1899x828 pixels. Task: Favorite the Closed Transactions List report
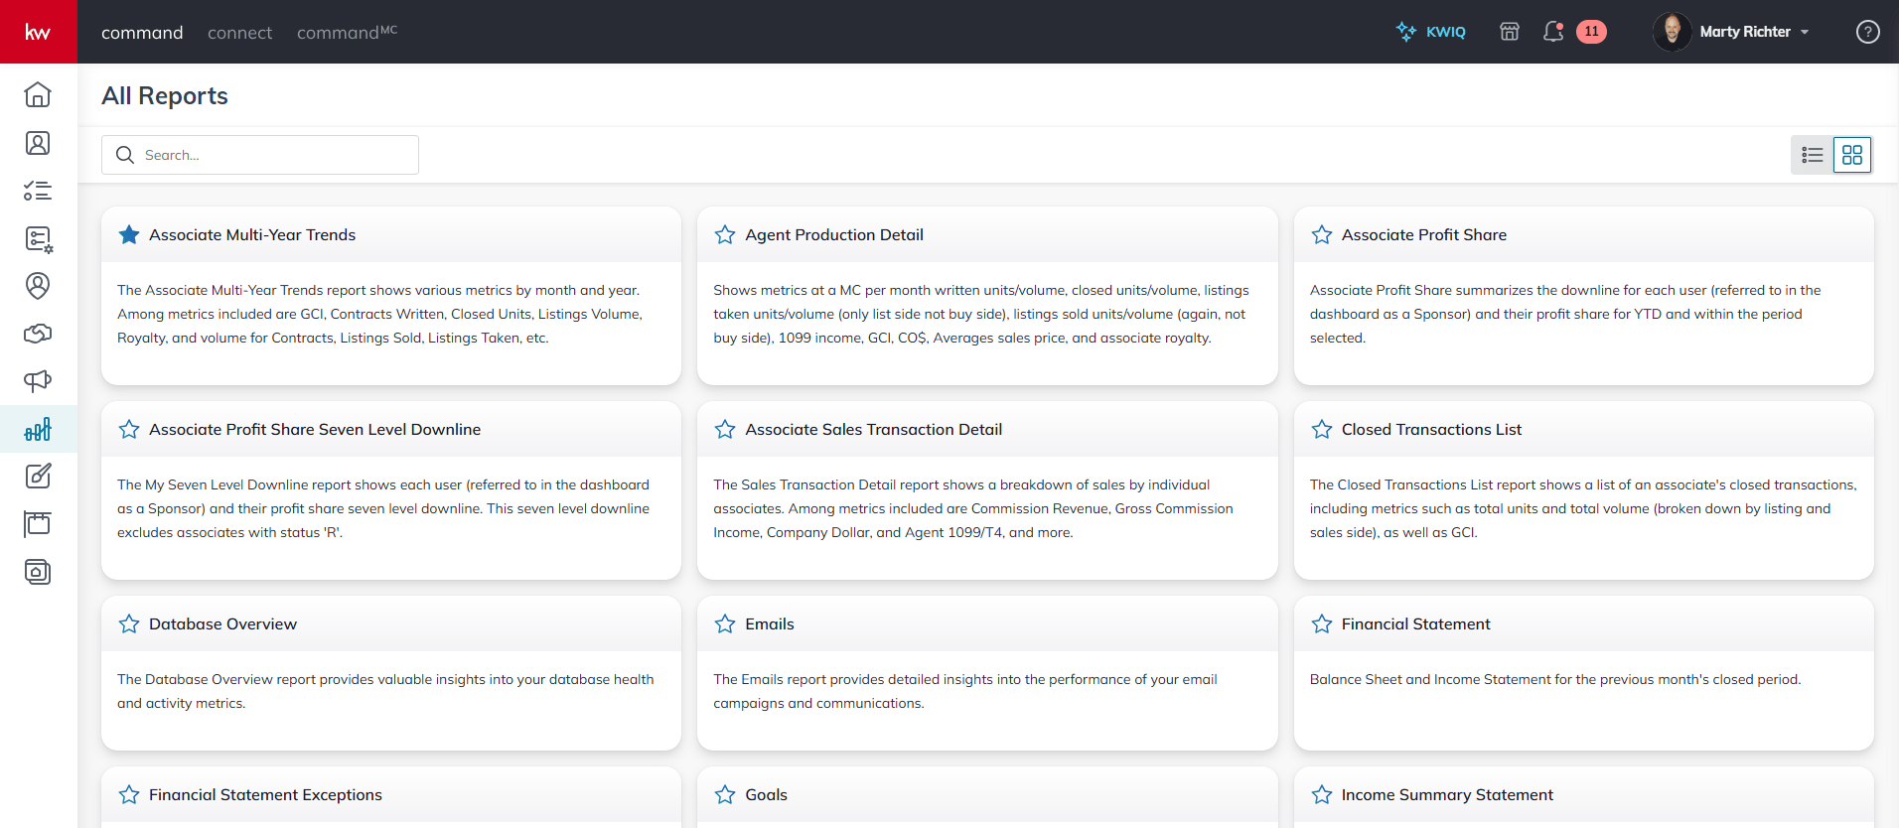[x=1321, y=430]
